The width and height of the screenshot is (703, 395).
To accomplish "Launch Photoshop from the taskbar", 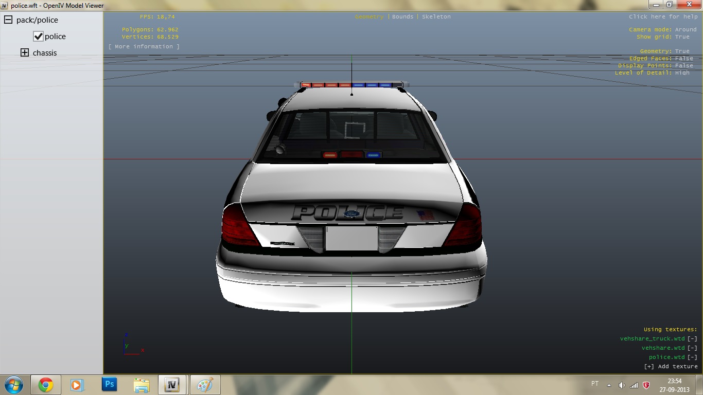I will (109, 384).
